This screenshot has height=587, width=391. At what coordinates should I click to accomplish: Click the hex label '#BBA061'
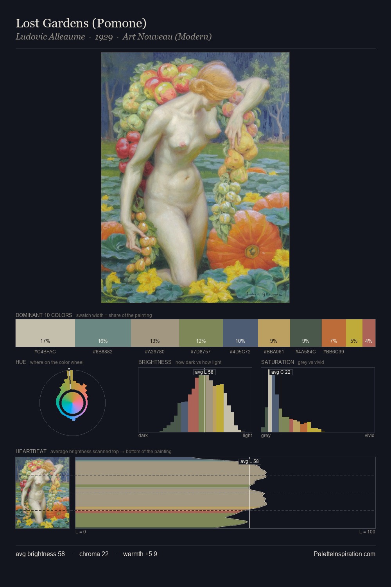pyautogui.click(x=274, y=351)
